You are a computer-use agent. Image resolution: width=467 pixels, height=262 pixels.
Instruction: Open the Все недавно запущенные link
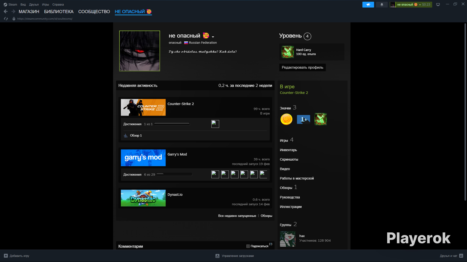(237, 216)
